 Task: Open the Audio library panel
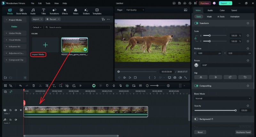(33, 12)
